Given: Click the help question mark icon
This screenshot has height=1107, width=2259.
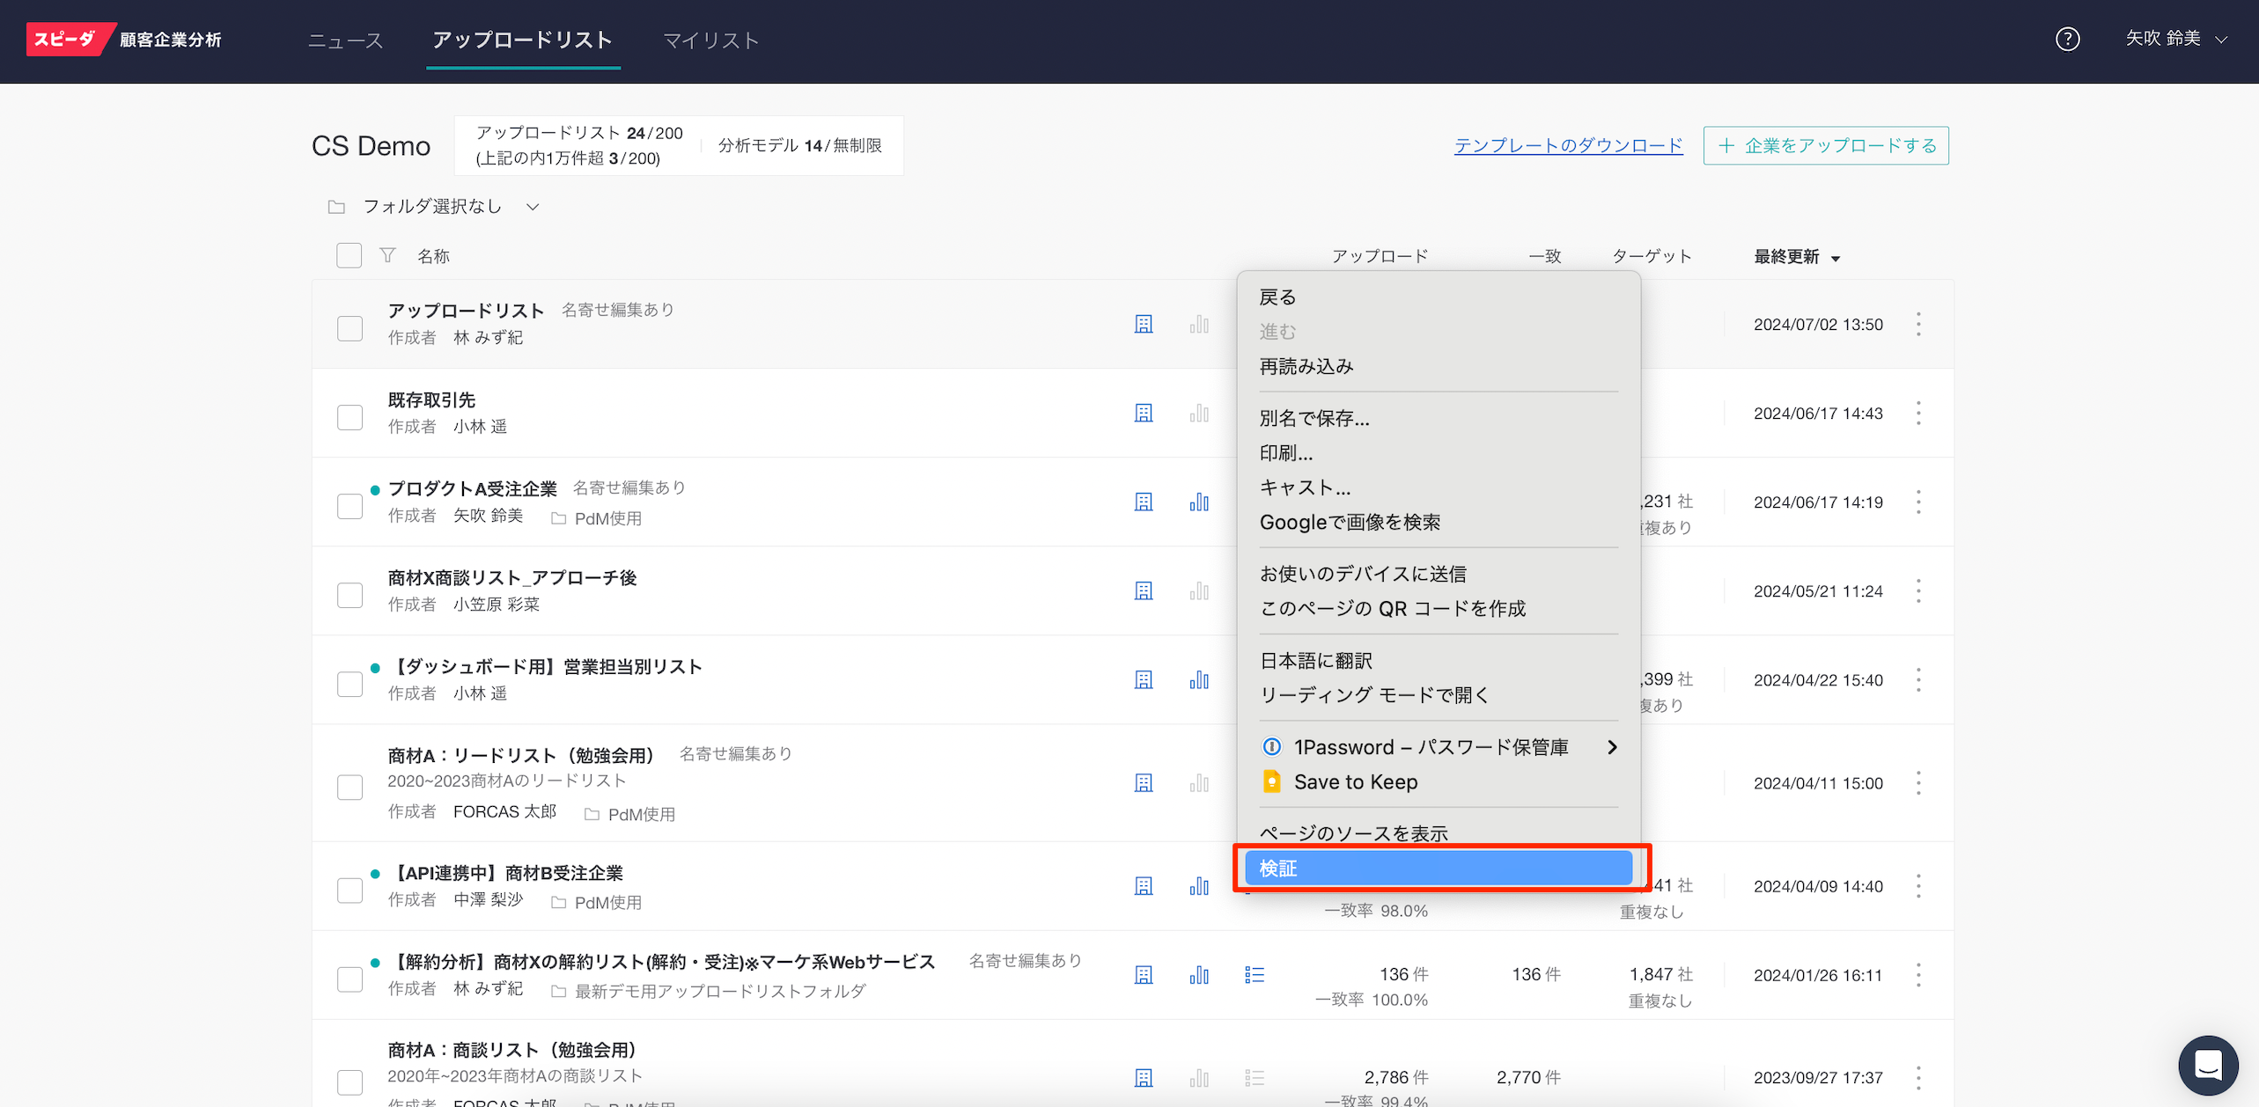Looking at the screenshot, I should click(2067, 40).
